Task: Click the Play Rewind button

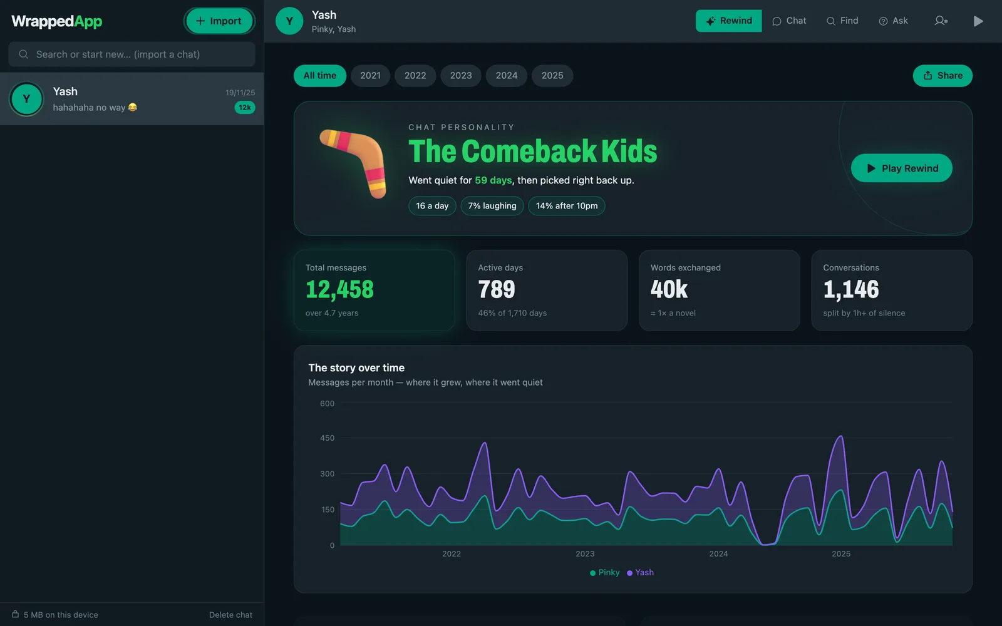Action: pos(902,168)
